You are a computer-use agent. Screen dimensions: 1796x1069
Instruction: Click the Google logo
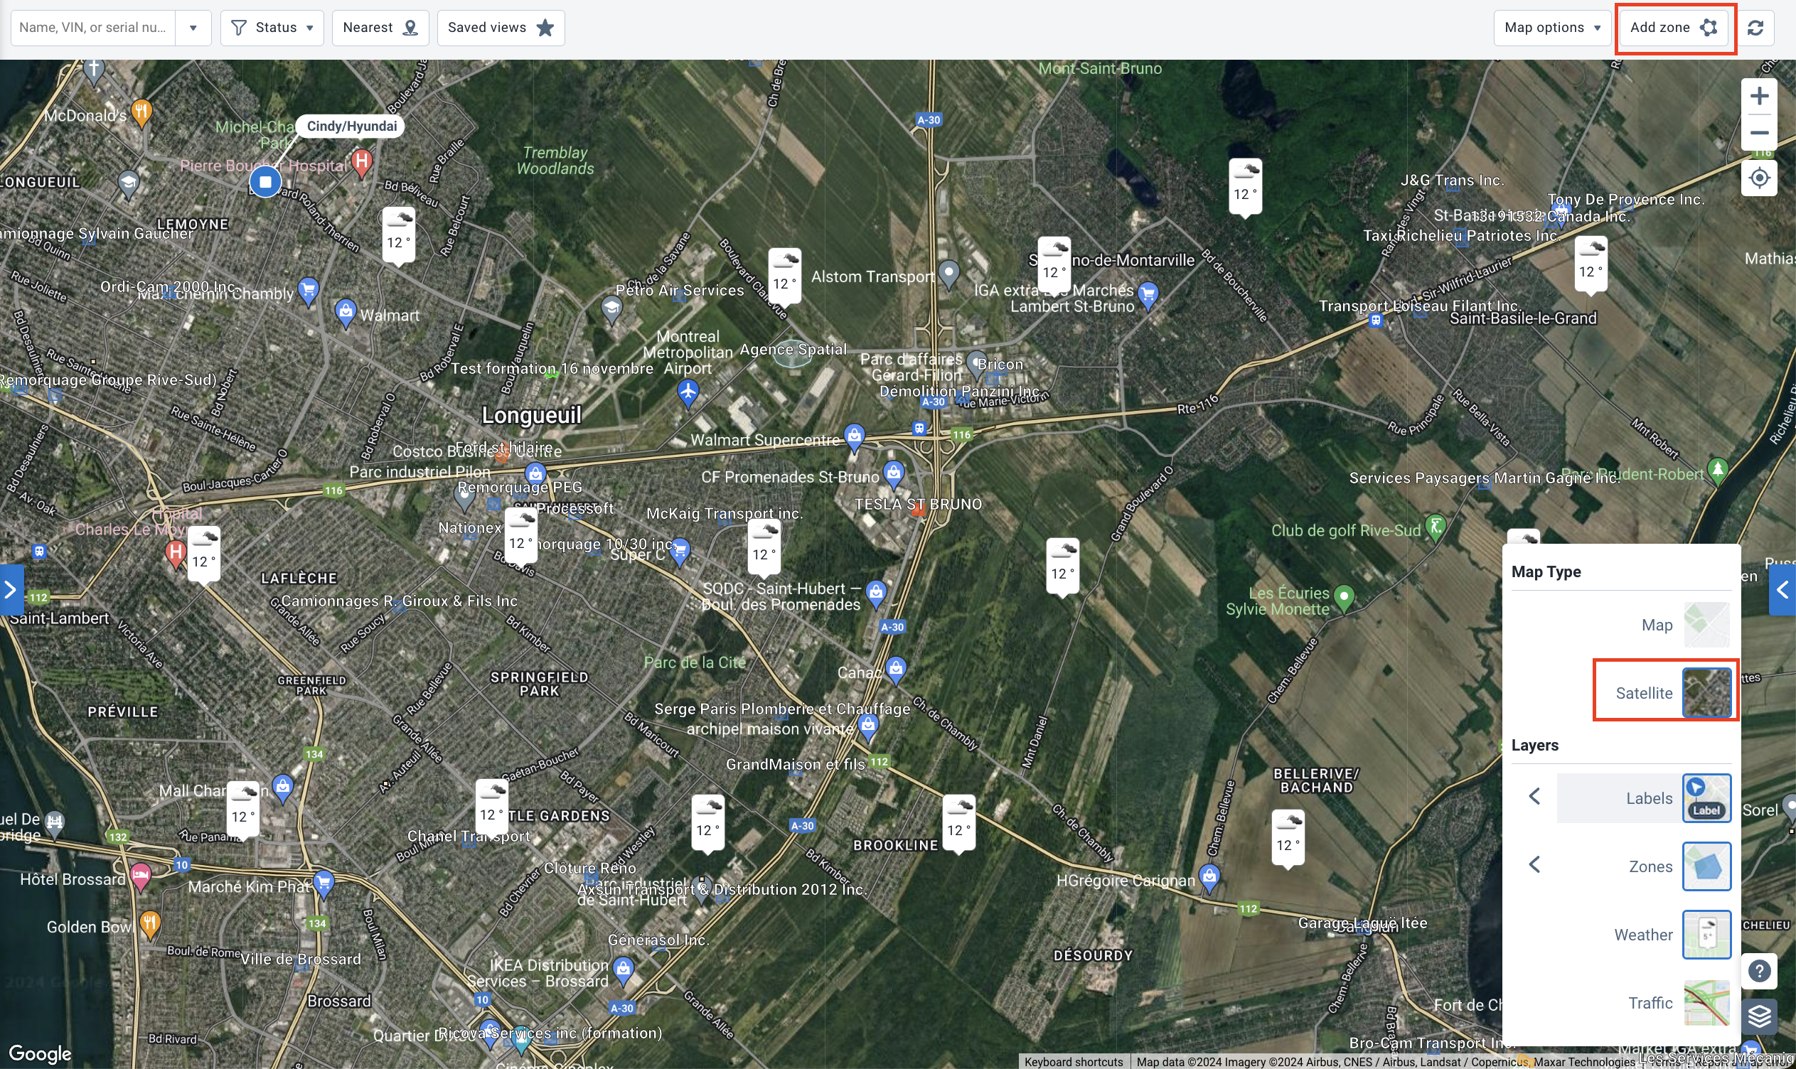41,1054
